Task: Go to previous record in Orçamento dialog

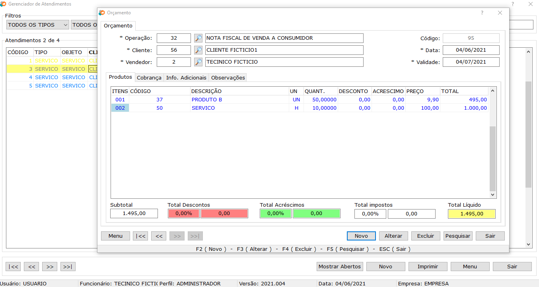Action: (159, 236)
